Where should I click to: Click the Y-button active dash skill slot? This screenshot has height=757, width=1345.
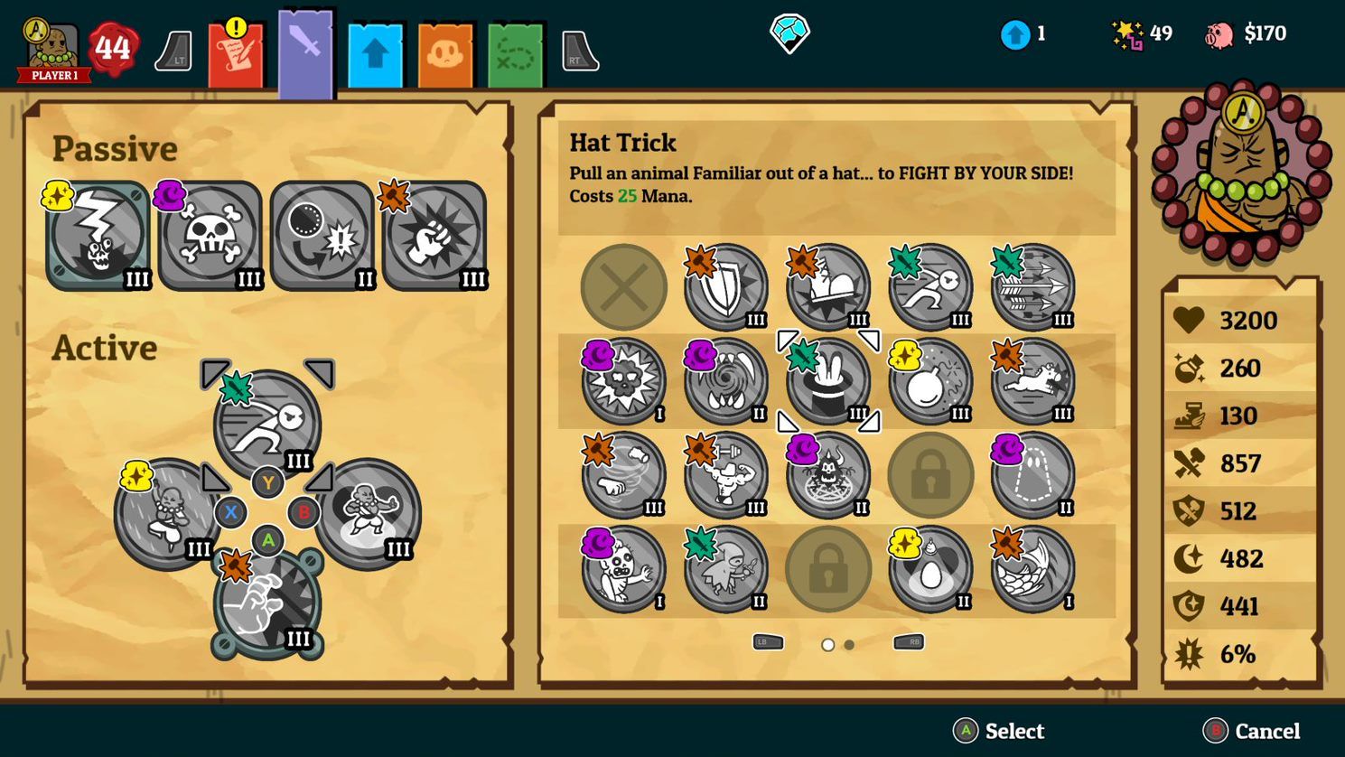(267, 423)
